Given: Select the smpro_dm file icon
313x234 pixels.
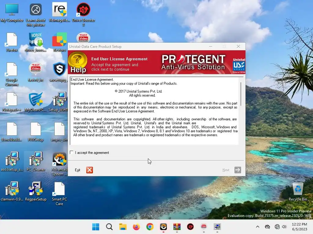Looking at the screenshot, I should coord(59,132).
